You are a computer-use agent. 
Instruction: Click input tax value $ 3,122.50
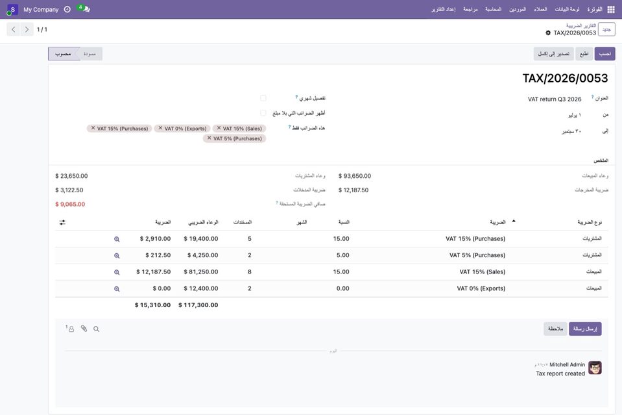pyautogui.click(x=69, y=190)
